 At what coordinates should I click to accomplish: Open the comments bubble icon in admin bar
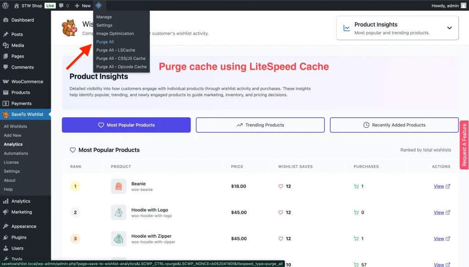(x=62, y=5)
